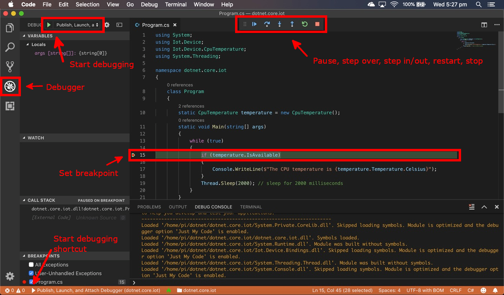The image size is (504, 295).
Task: Click dotnet.core.iot folder in status bar
Action: 196,290
